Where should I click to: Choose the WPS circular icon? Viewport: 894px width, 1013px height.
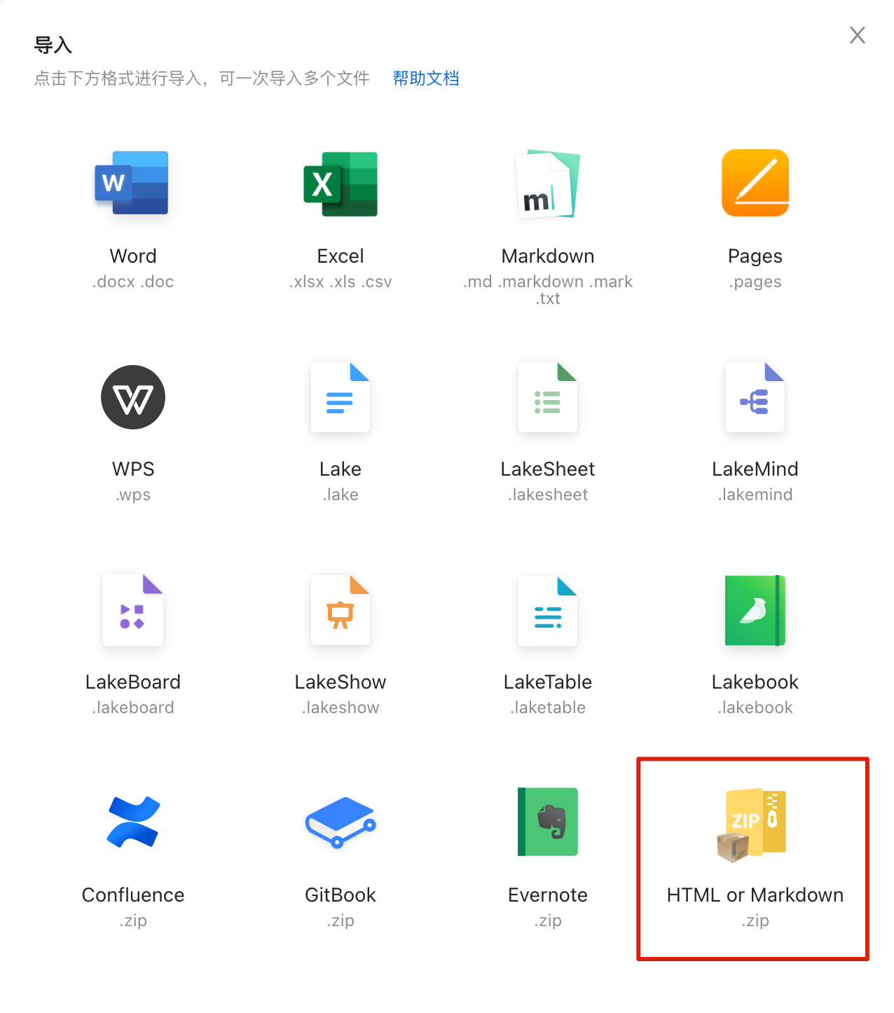[133, 397]
